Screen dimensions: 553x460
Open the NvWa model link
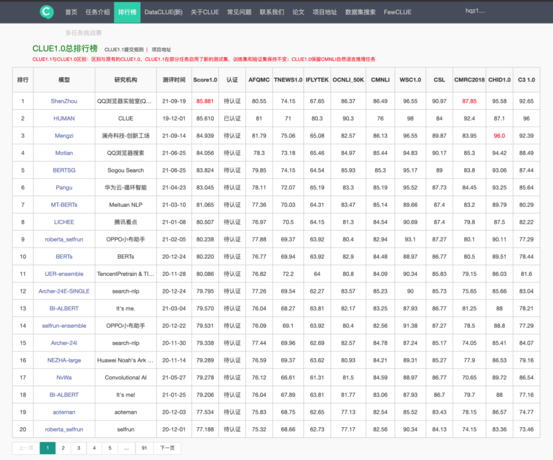(x=64, y=378)
